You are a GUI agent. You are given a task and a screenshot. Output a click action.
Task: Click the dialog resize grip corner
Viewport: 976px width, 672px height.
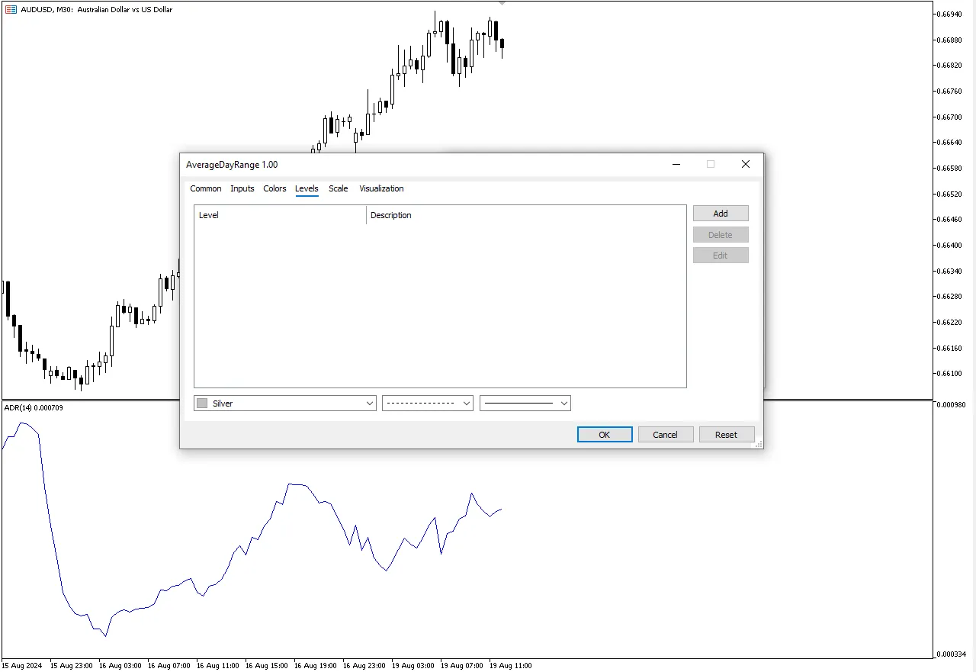[x=759, y=444]
